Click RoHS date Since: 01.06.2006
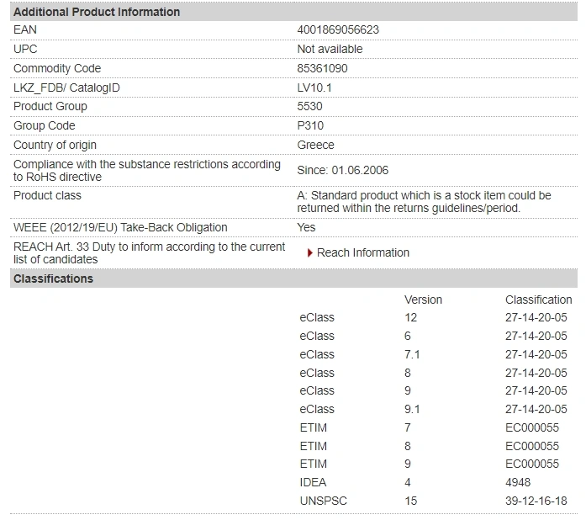Image resolution: width=586 pixels, height=520 pixels. [343, 171]
